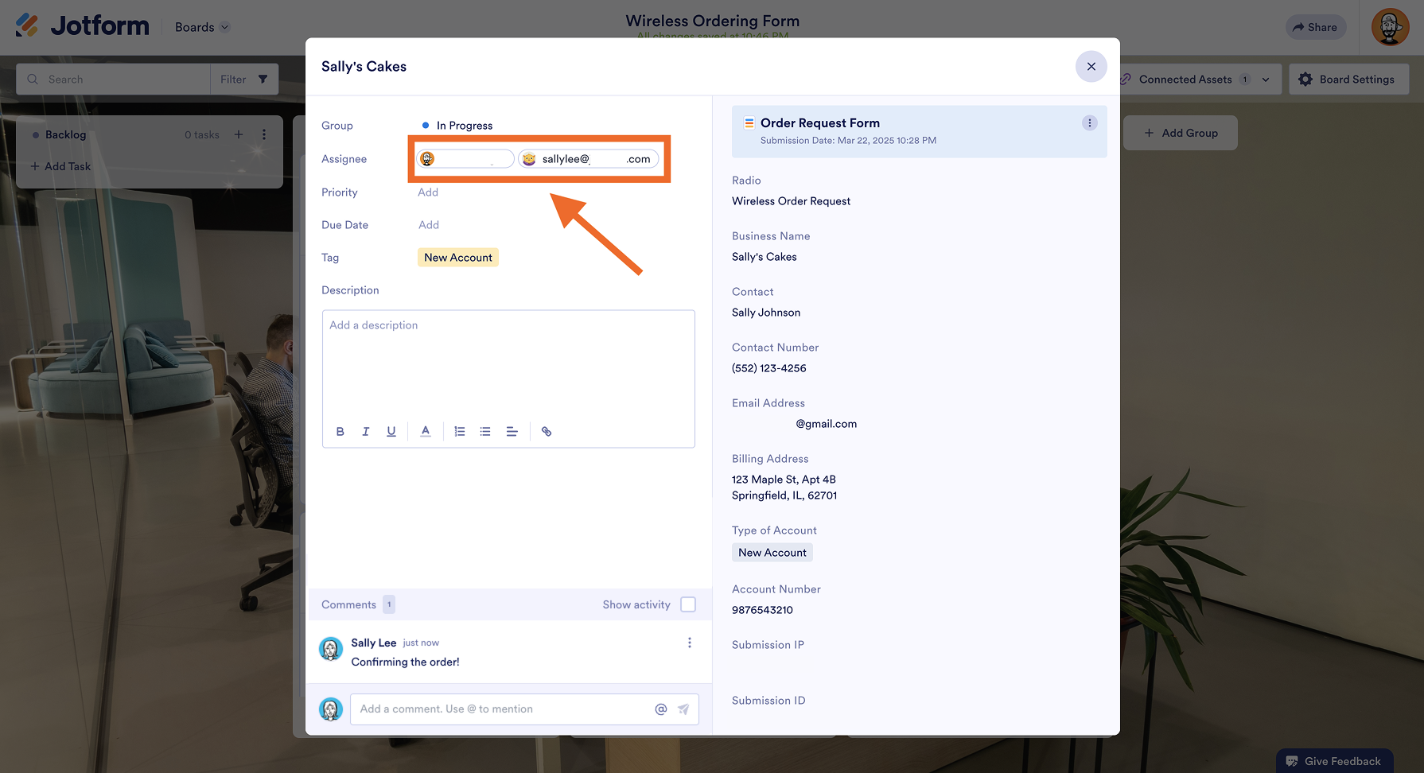Click the Sally Johnson contact value

coord(766,313)
